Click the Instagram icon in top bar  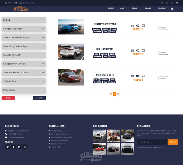(172, 3)
